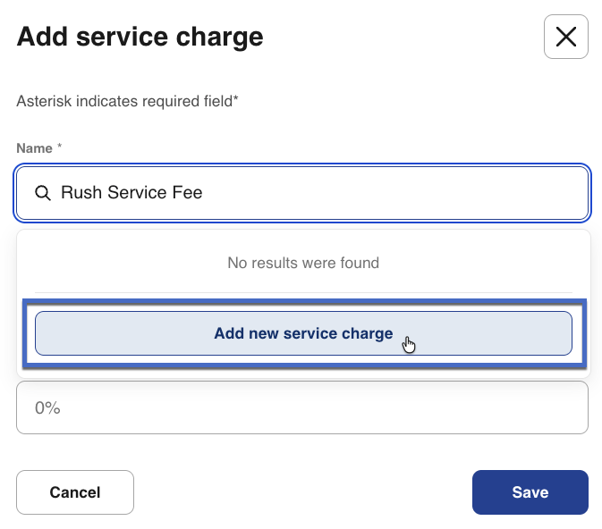The image size is (602, 529).
Task: Close the Add service charge dialog
Action: 565,37
